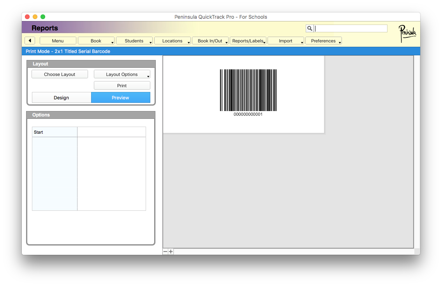442x286 pixels.
Task: Click the Choose Layout button
Action: 60,74
